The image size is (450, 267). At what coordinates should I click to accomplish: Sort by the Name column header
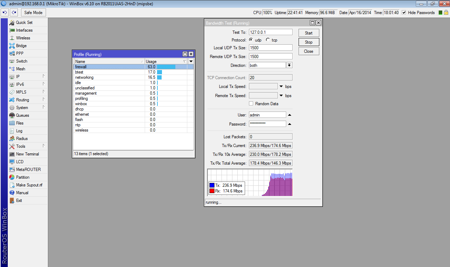(x=110, y=62)
